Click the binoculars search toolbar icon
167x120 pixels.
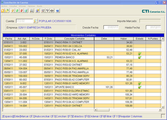(x=32, y=11)
